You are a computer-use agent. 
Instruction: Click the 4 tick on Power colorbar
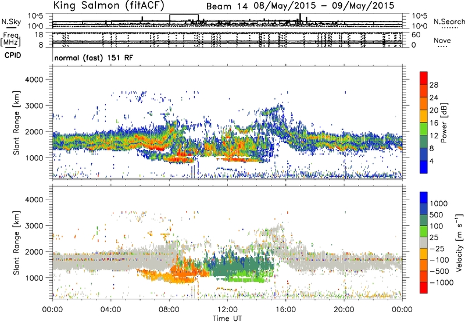pyautogui.click(x=432, y=161)
